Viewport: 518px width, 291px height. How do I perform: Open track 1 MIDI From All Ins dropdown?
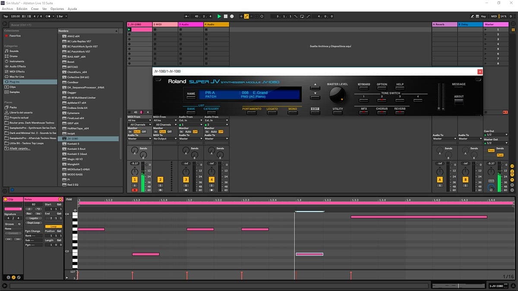pyautogui.click(x=139, y=120)
